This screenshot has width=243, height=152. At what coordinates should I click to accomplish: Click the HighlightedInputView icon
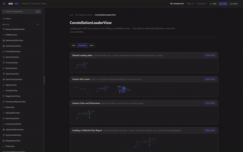[3, 130]
